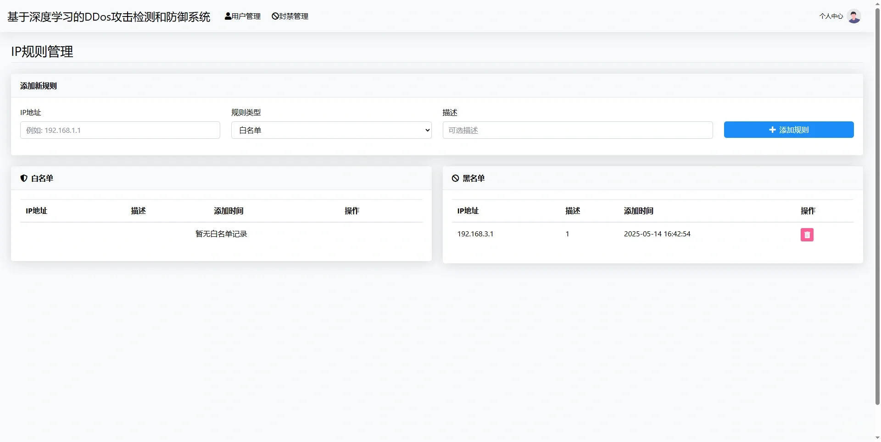Delete the blacklisted IP 192.168.3.1

(807, 235)
